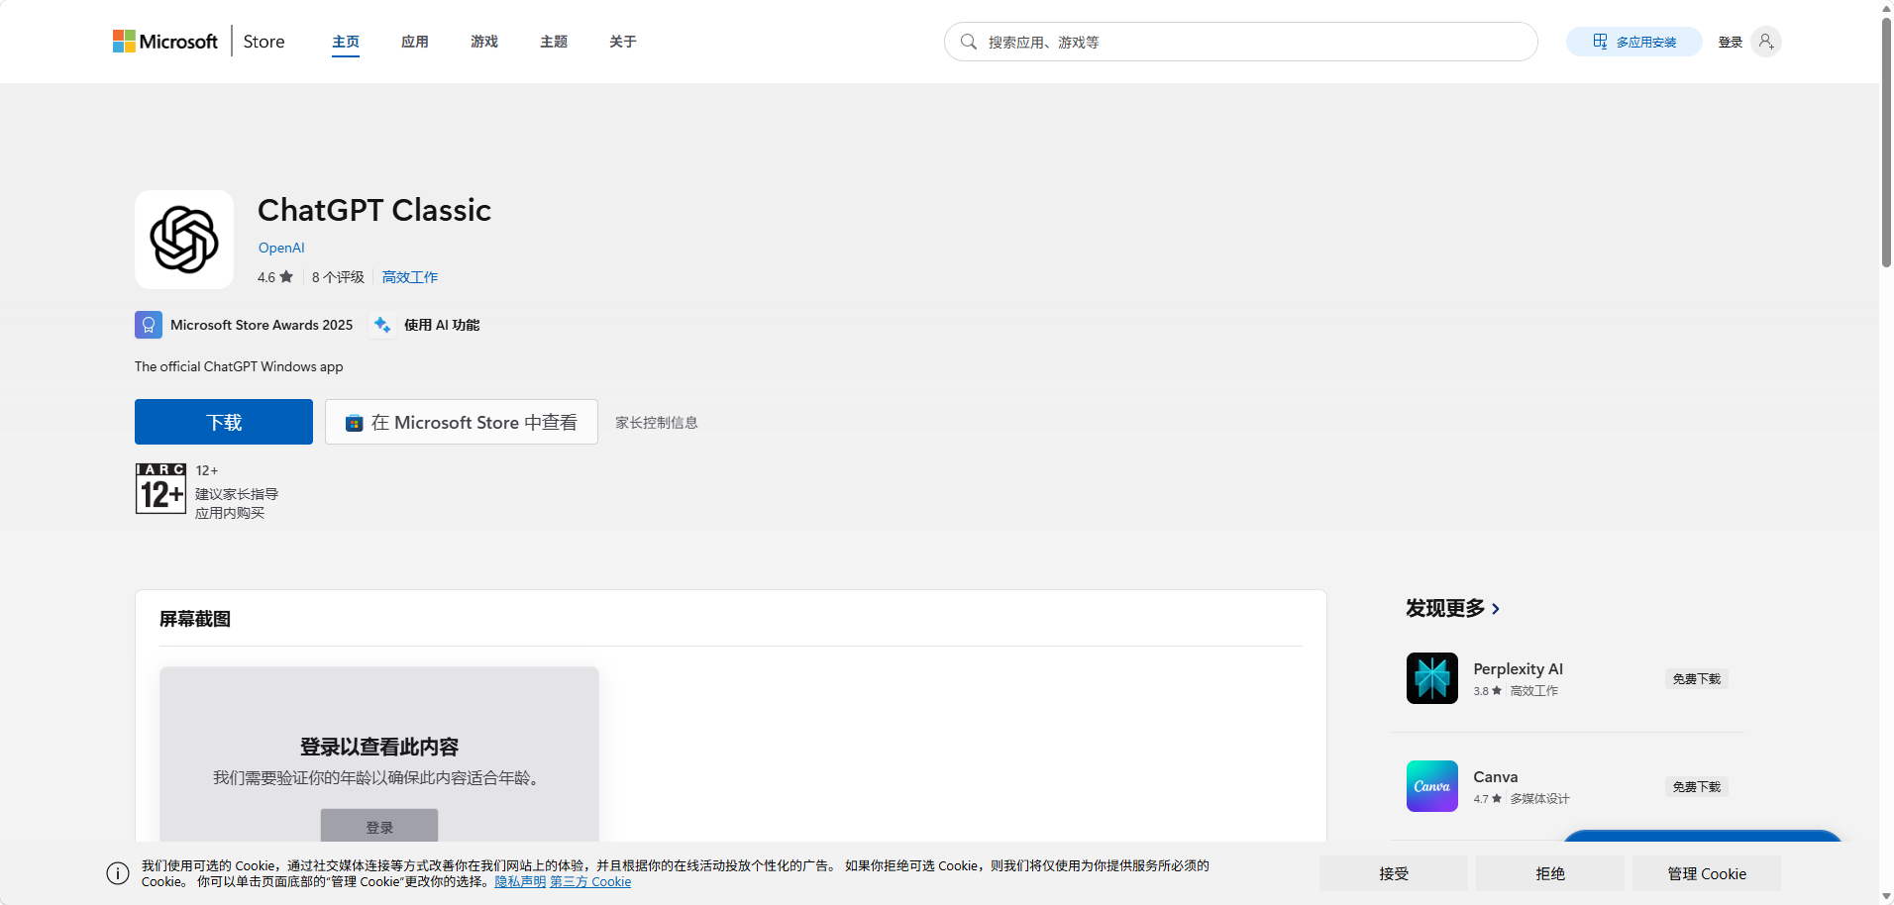
Task: Open the 高效工作 category link
Action: pos(410,277)
